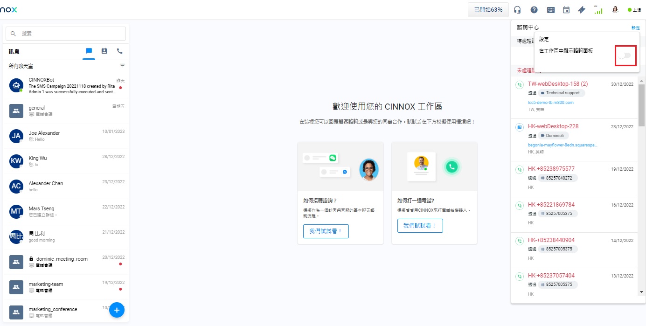Click the KW avatar circle
Image resolution: width=646 pixels, height=326 pixels.
pos(16,161)
